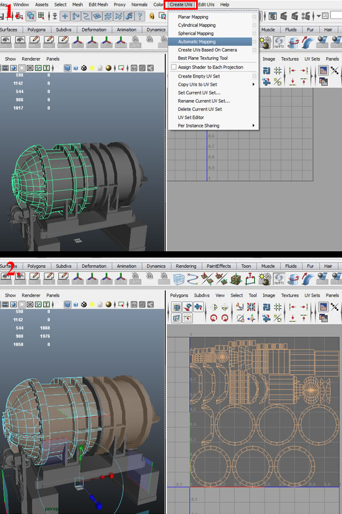The image size is (342, 514).
Task: Choose Rename Current UV Set… entry
Action: [204, 101]
